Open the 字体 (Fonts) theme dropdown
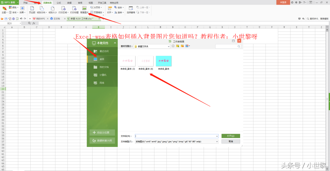Viewport: 330px width, 171px height. pyautogui.click(x=14, y=12)
